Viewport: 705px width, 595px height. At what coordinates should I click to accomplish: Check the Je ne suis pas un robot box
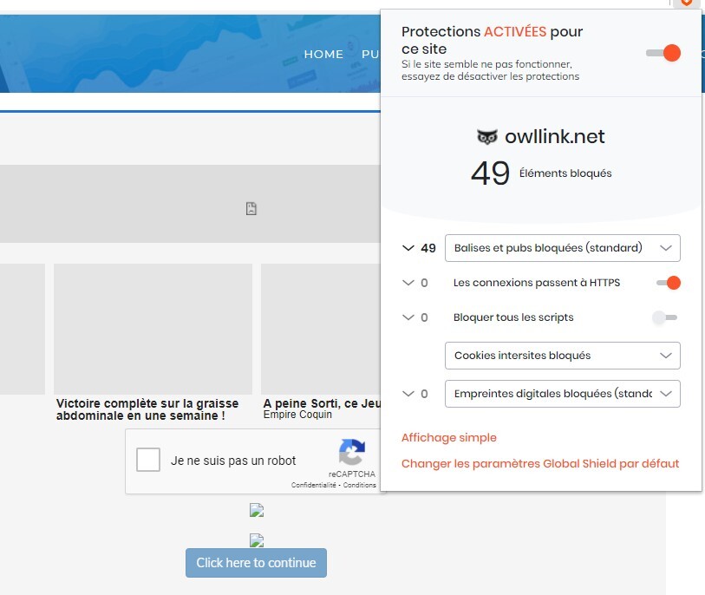(x=148, y=460)
